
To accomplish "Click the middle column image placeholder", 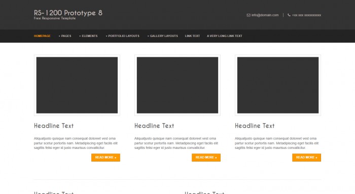I will [x=177, y=85].
